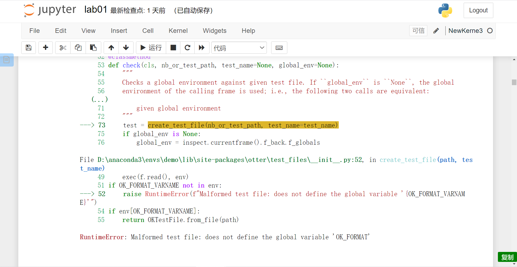Click highlighted create_test_file call on line 73
The height and width of the screenshot is (267, 517).
point(243,125)
